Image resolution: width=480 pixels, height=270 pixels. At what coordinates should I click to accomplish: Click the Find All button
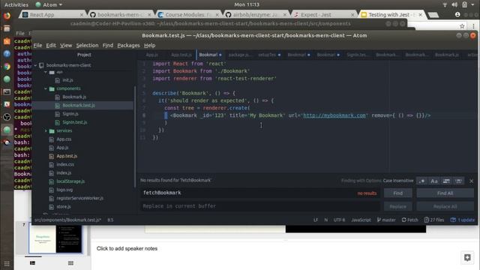[x=445, y=193]
